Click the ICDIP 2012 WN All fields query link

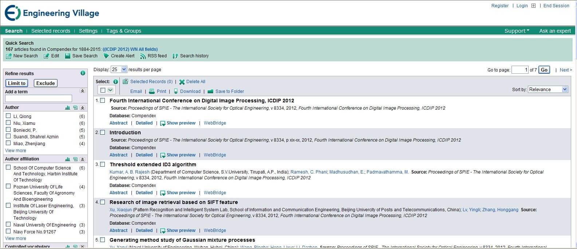tap(130, 49)
